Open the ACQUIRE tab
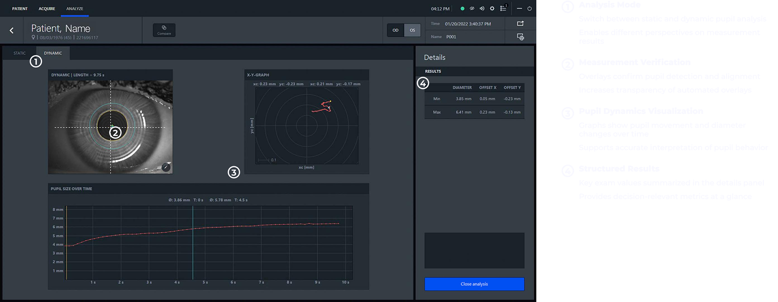Screen dimensions: 778x302 (47, 9)
